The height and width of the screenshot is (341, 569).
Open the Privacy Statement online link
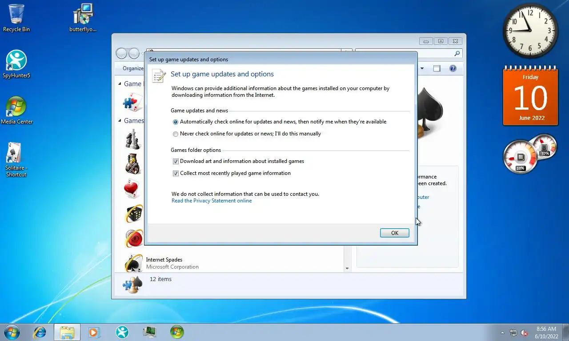[212, 201]
